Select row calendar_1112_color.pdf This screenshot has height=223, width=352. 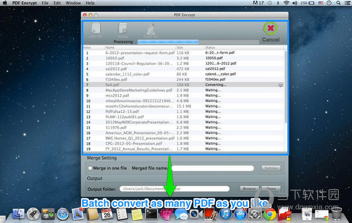pyautogui.click(x=184, y=74)
